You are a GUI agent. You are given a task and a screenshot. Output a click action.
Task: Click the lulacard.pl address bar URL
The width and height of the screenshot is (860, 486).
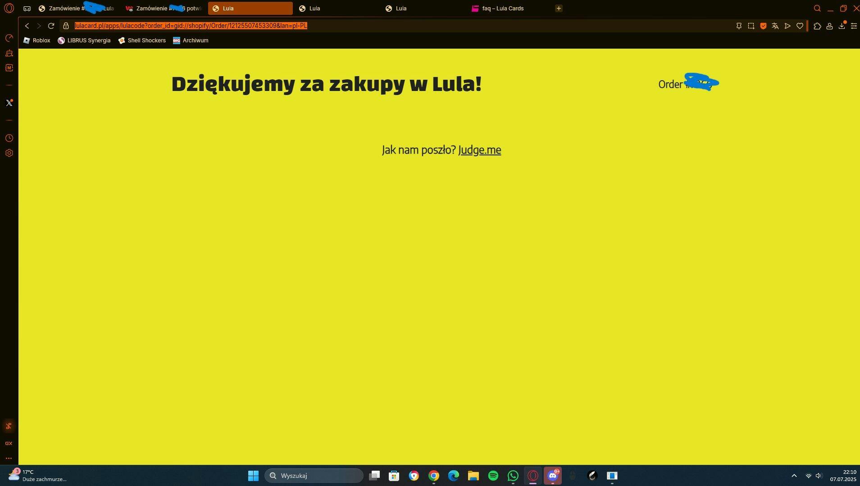(191, 26)
